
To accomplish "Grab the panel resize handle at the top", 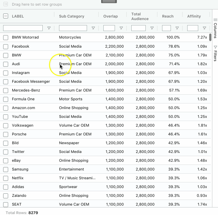I will (109, 1).
